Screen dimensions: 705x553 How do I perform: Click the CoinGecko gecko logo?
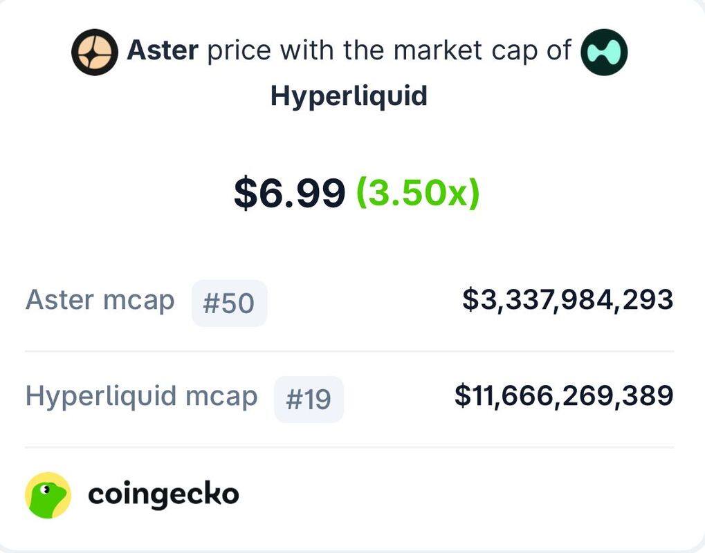pyautogui.click(x=48, y=495)
